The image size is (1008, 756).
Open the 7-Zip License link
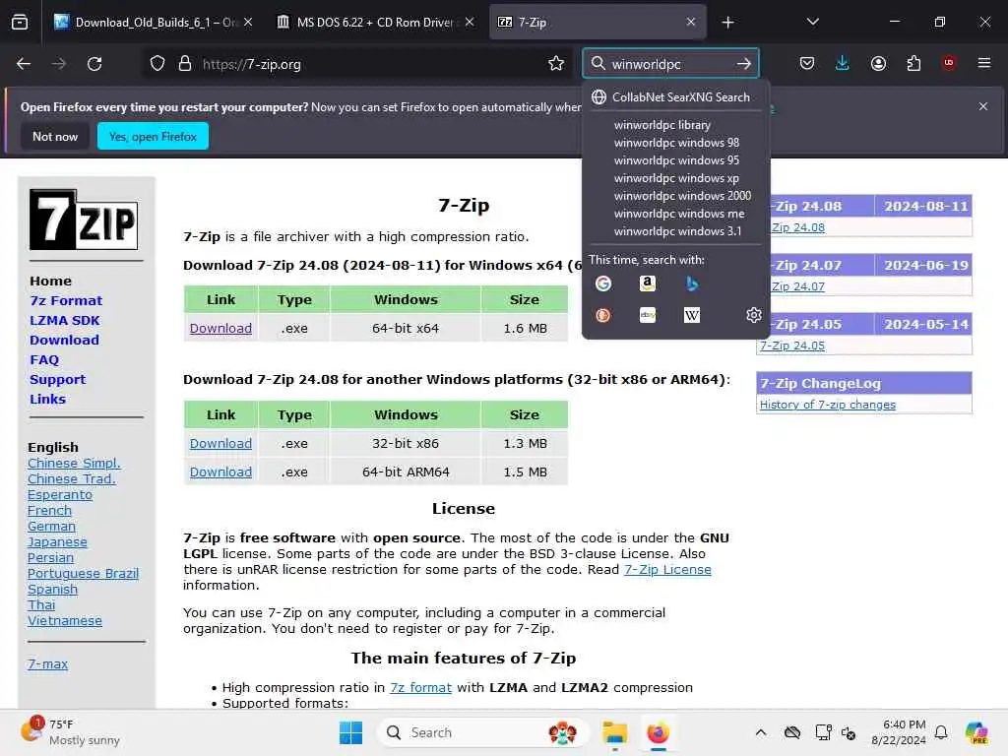pyautogui.click(x=667, y=569)
